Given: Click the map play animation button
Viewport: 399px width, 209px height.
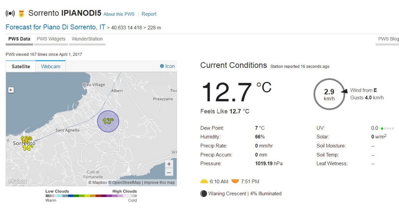Looking at the screenshot, I should click(11, 90).
